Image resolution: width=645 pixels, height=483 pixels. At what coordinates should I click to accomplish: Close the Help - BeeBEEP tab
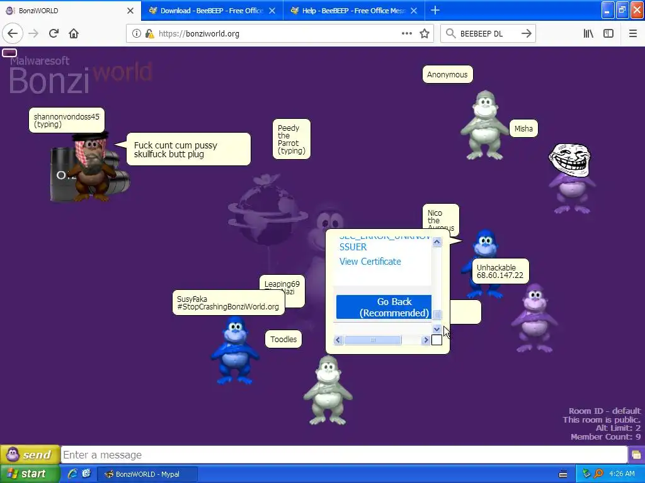click(414, 11)
